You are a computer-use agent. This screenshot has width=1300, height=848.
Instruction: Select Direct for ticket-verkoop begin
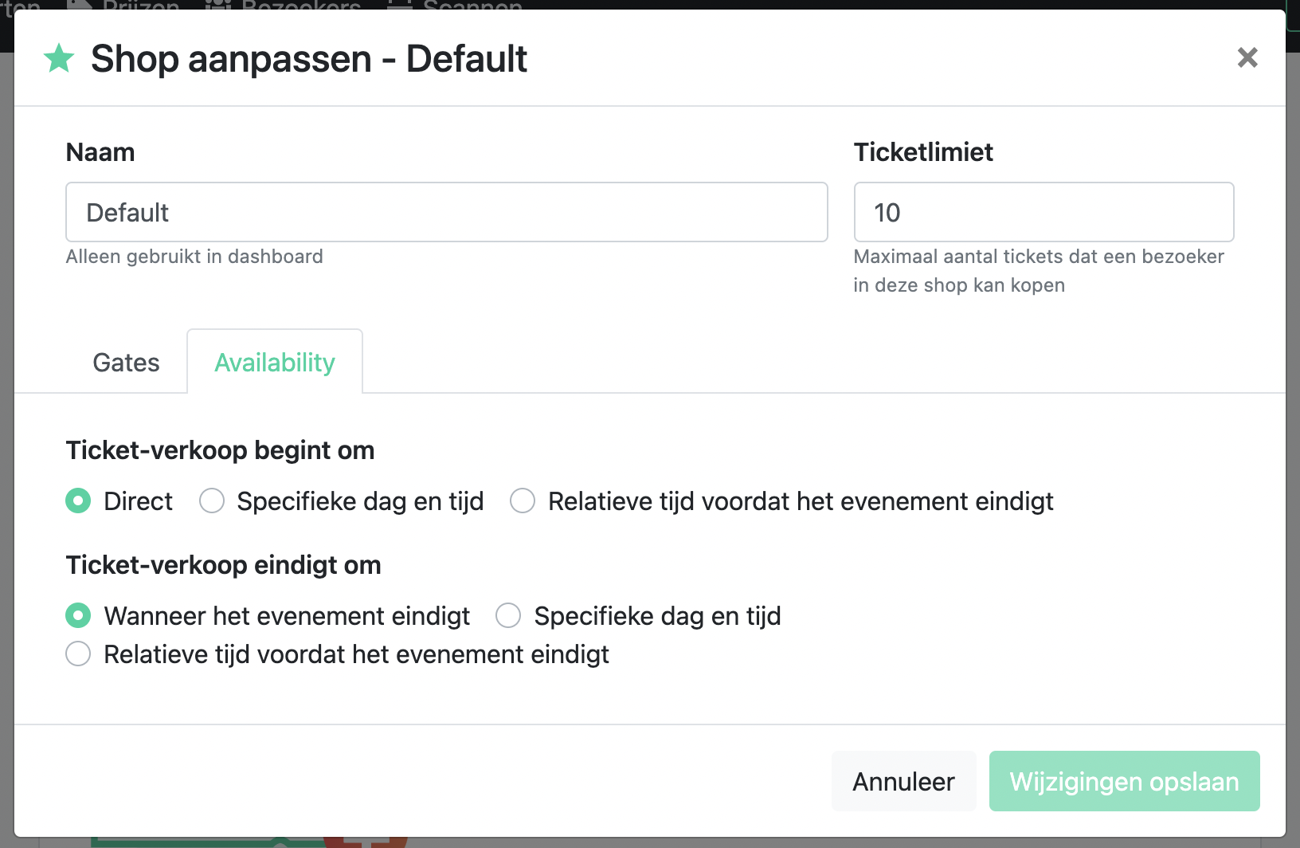[x=78, y=501]
